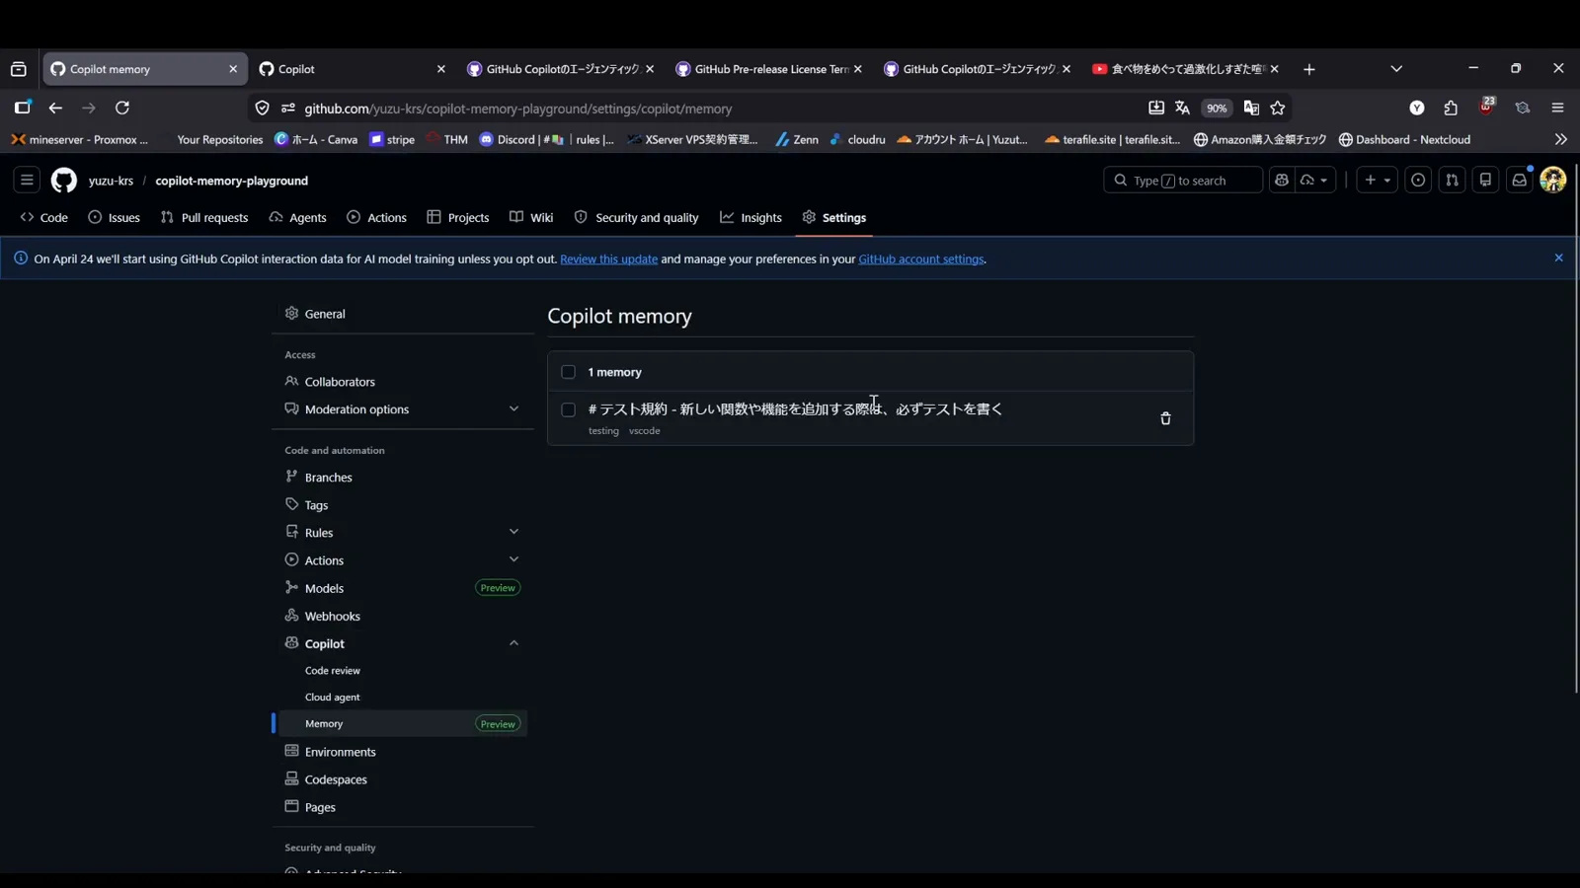
Task: Open the Code repository tab
Action: [44, 217]
